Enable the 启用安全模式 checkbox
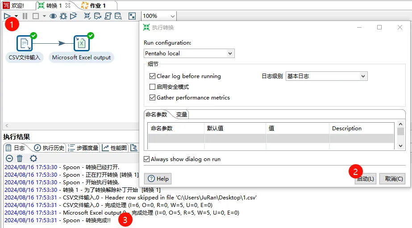Viewport: 412px width, 228px height. coord(153,87)
